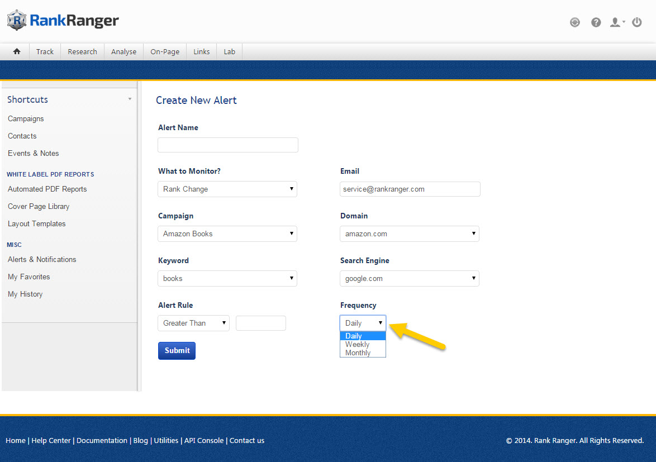This screenshot has height=462, width=656.
Task: Open the user account icon menu
Action: [x=617, y=22]
